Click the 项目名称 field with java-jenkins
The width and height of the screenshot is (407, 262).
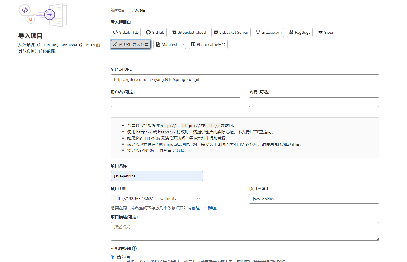pos(157,176)
